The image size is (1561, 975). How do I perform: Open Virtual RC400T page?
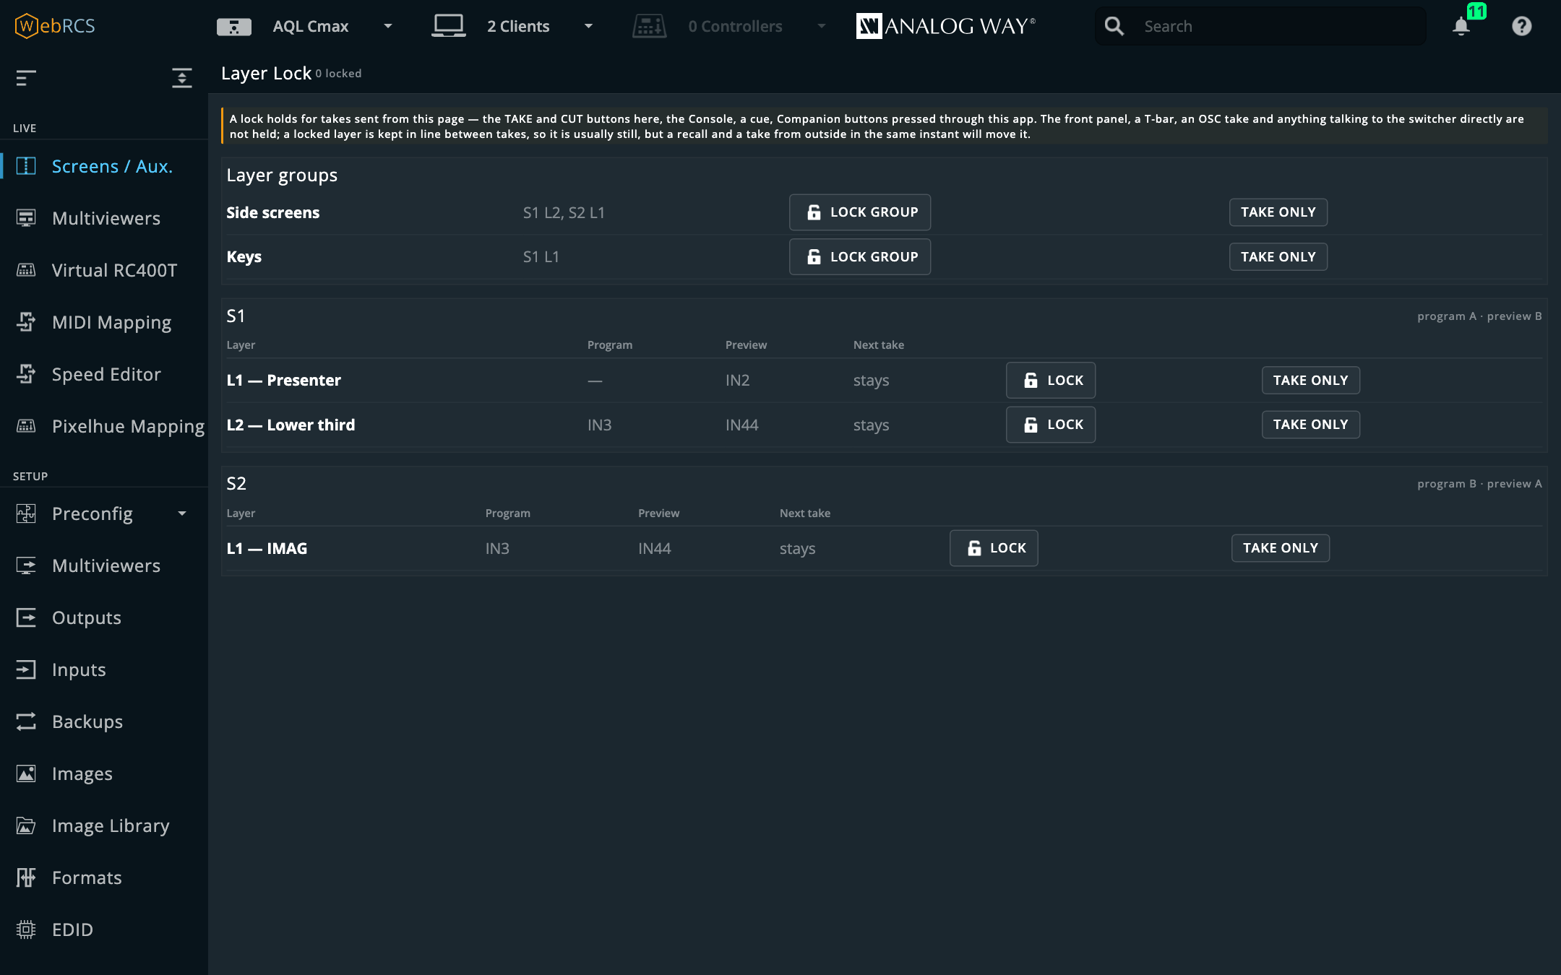pos(104,270)
